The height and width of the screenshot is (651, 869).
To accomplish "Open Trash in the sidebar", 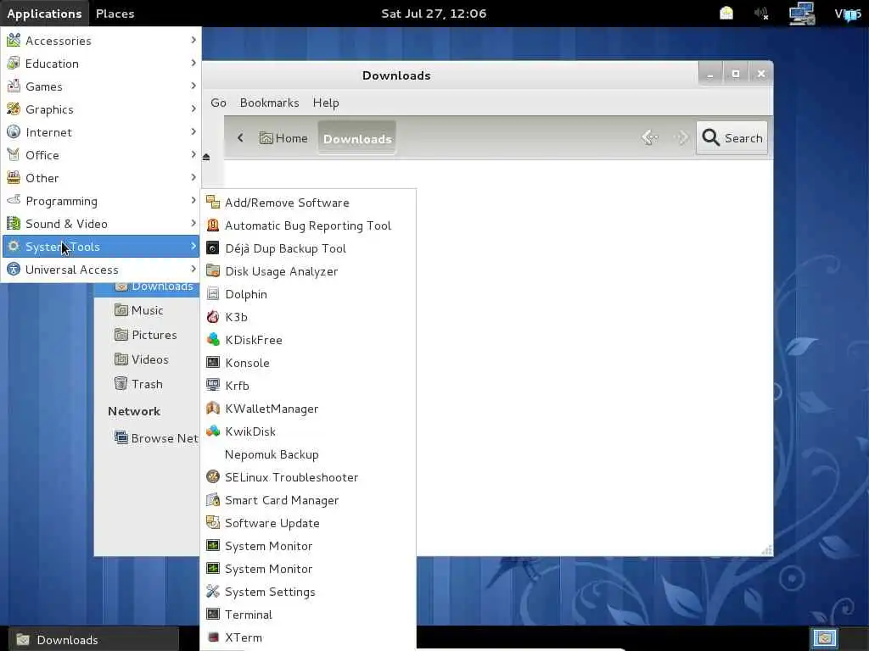I will coord(147,384).
